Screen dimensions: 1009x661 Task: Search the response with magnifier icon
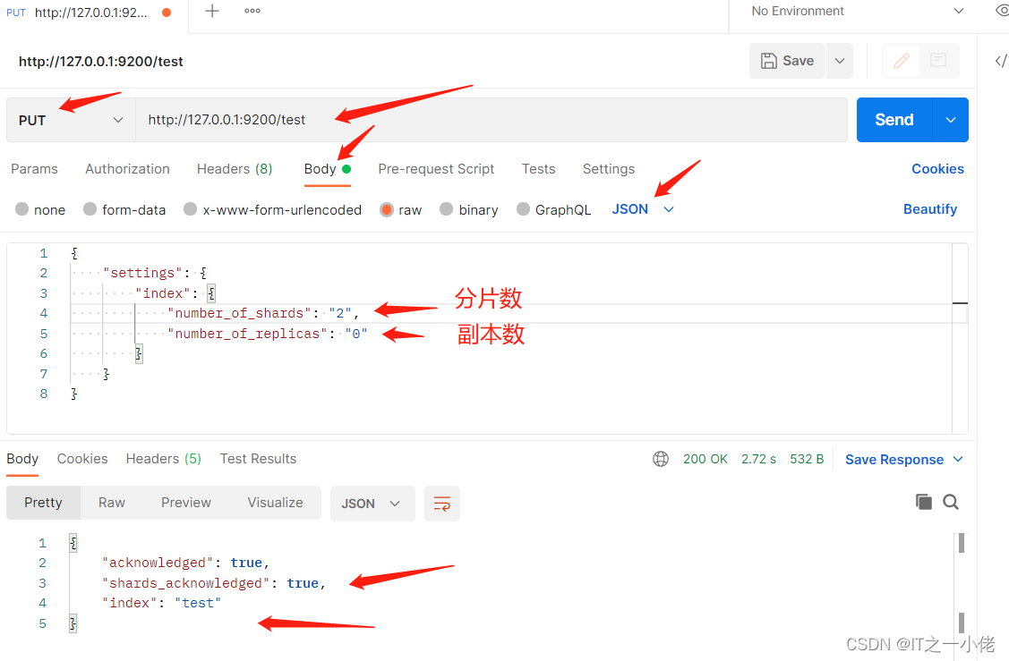pos(951,502)
